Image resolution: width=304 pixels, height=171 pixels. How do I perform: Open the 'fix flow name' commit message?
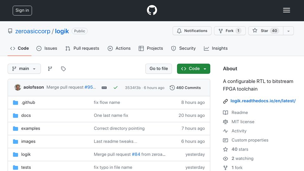(107, 102)
